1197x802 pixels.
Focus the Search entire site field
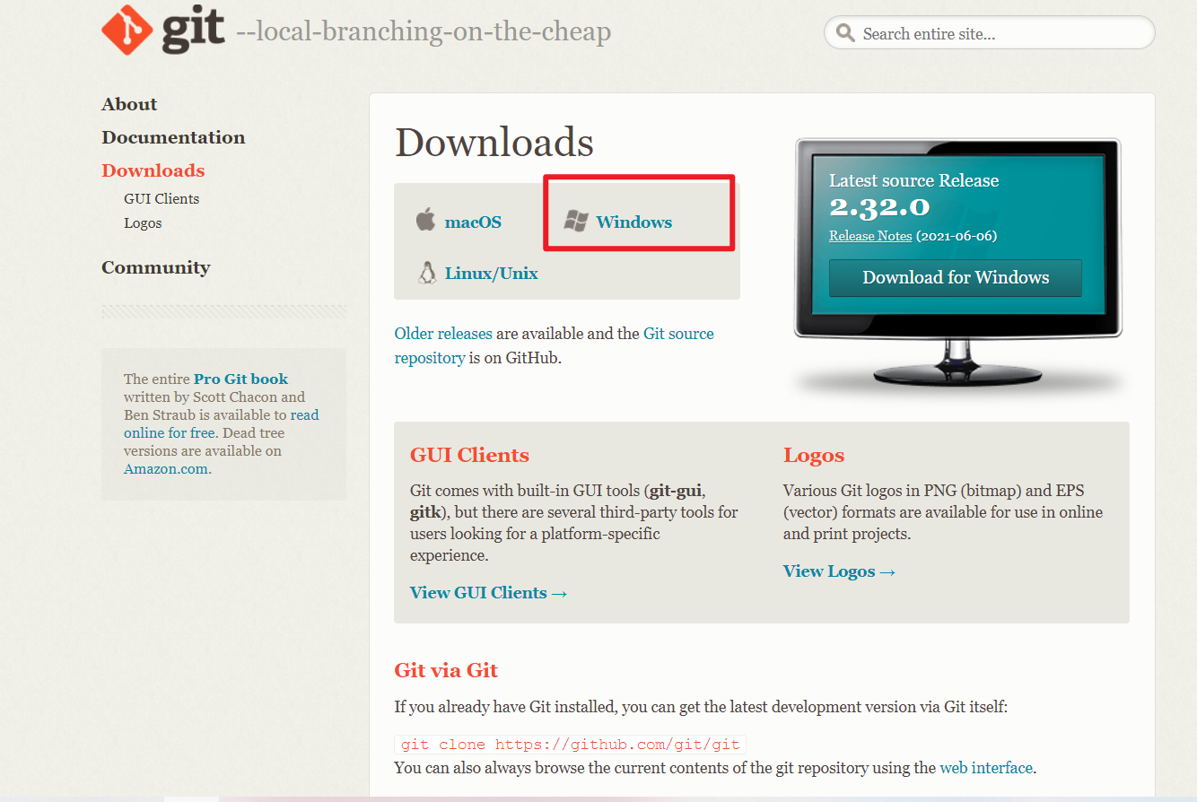(x=989, y=33)
